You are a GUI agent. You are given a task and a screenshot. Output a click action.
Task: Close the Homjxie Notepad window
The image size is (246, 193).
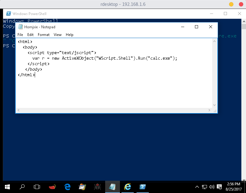[211, 27]
